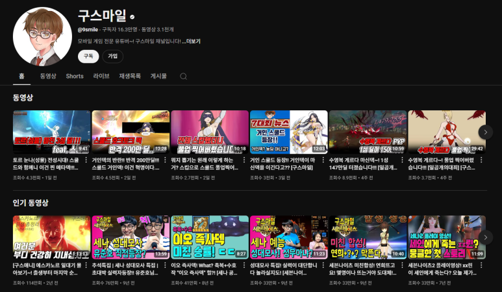Click 조회수 76만회 view count text
The width and height of the screenshot is (502, 292).
(105, 283)
